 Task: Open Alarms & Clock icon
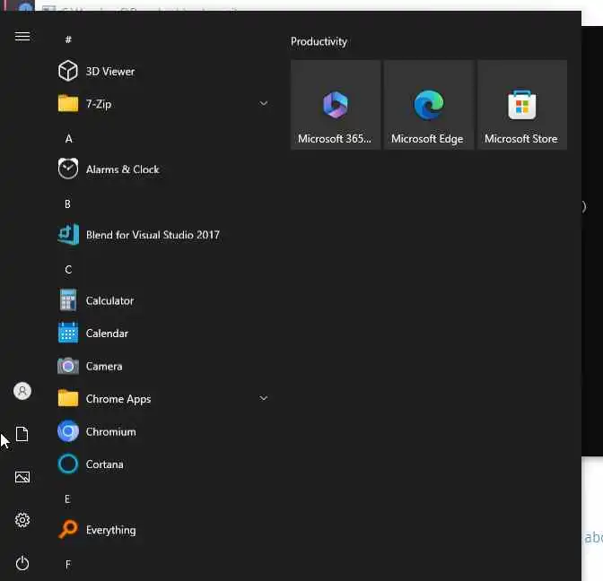click(x=68, y=169)
